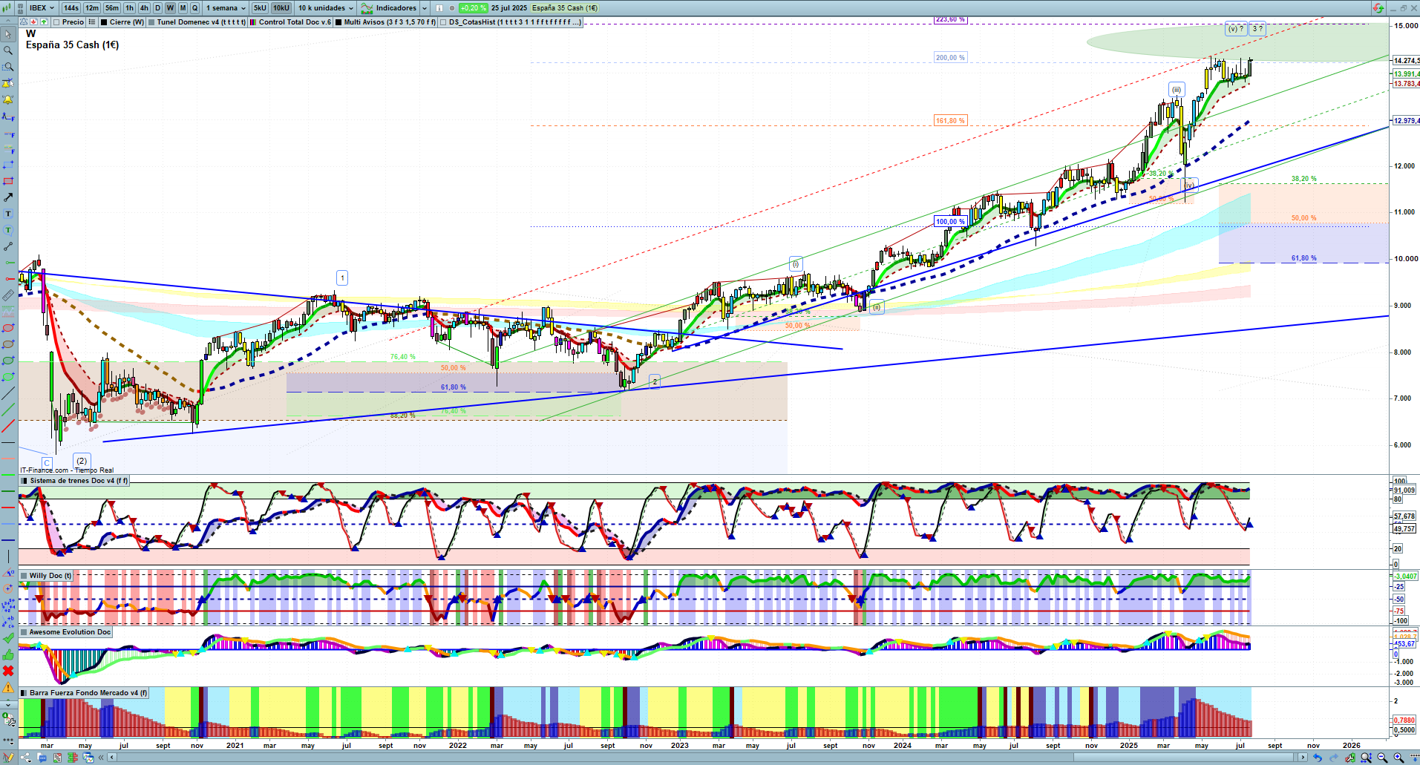The width and height of the screenshot is (1420, 765).
Task: Select the ruler measurement tool
Action: [8, 295]
